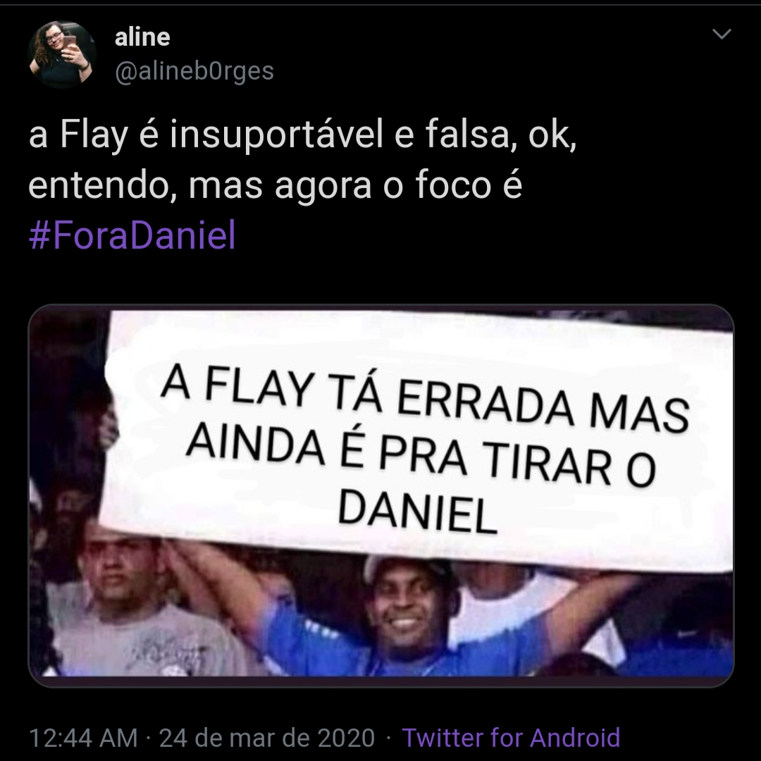The width and height of the screenshot is (761, 761).
Task: Visit the @alineb0rges handle
Action: [194, 71]
